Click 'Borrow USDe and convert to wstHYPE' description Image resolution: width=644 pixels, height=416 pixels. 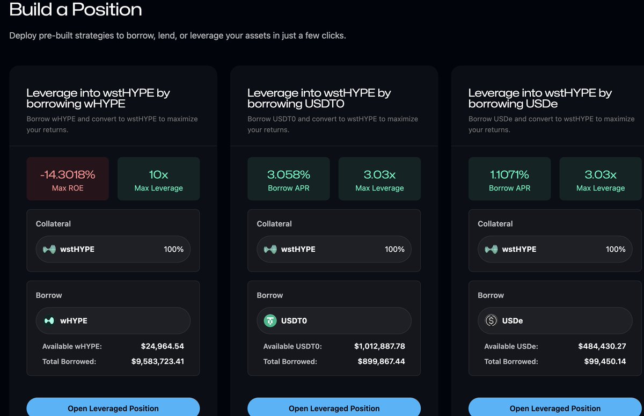click(552, 124)
